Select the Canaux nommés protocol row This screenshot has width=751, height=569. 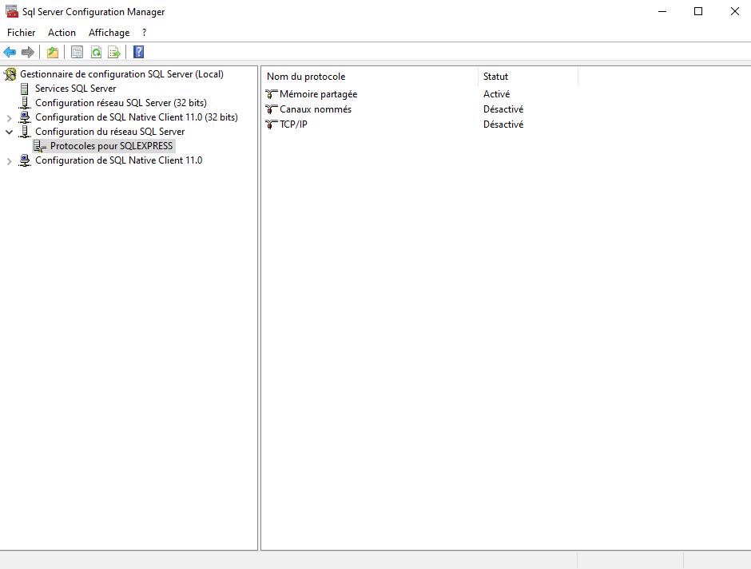click(x=315, y=109)
